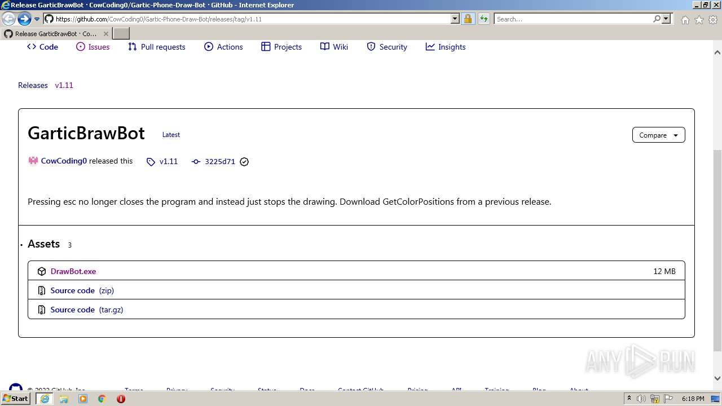722x406 pixels.
Task: Open the Windows Start menu
Action: click(x=15, y=398)
